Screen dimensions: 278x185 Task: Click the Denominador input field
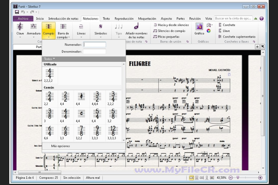(x=95, y=52)
